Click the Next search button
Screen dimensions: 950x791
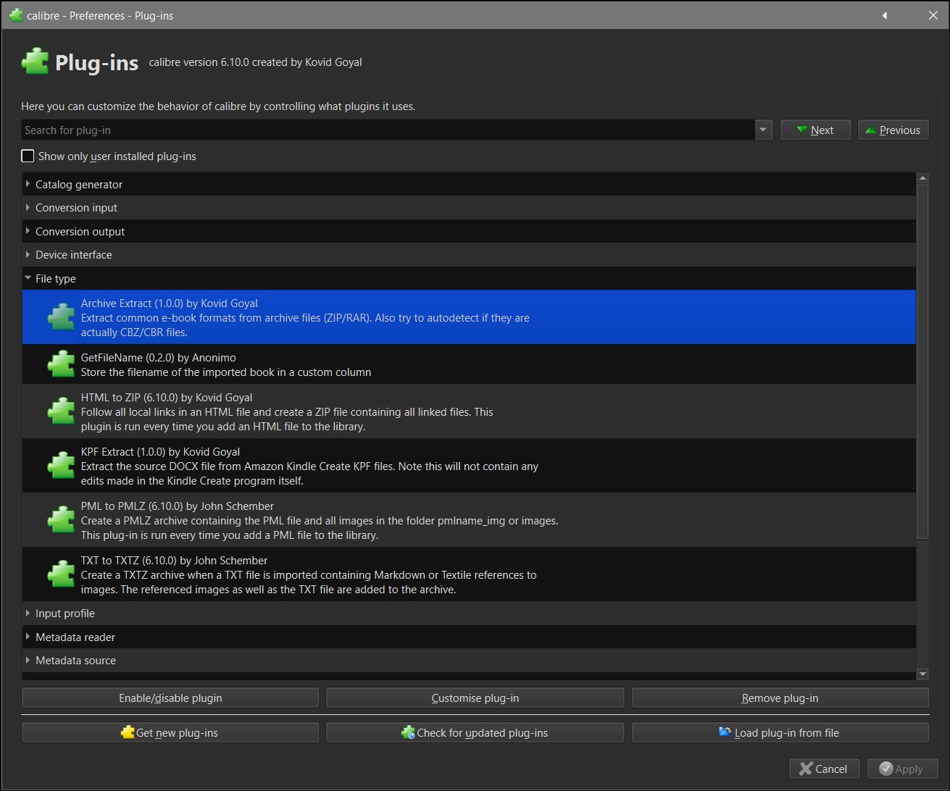pos(815,130)
